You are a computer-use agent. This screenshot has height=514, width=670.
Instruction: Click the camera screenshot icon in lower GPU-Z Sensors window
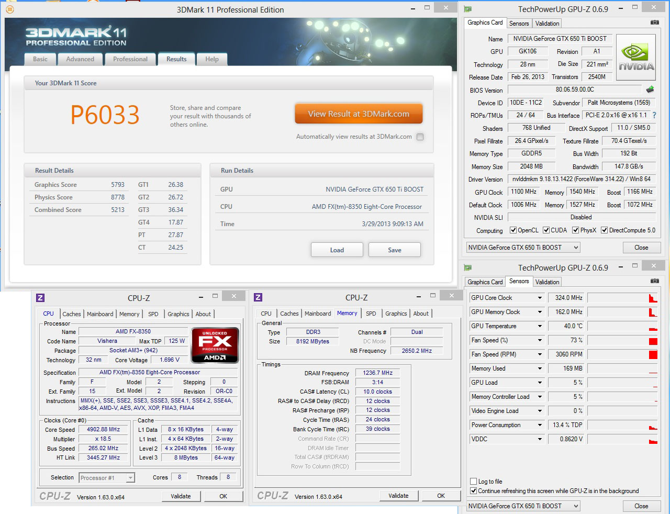[654, 281]
